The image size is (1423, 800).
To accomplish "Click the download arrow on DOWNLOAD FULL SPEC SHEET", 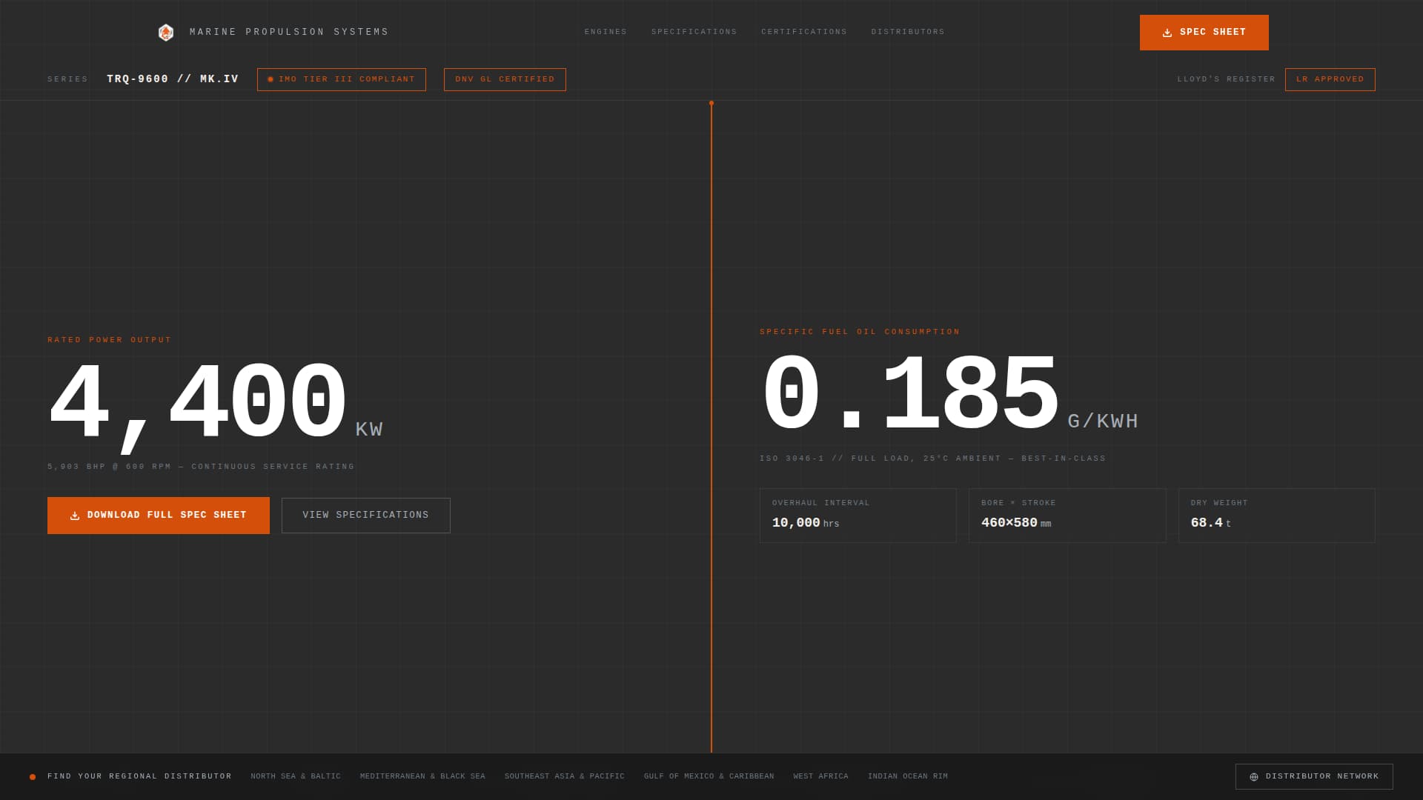I will tap(73, 515).
